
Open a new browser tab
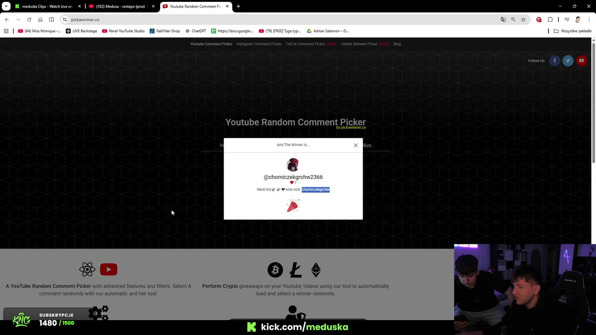[238, 7]
